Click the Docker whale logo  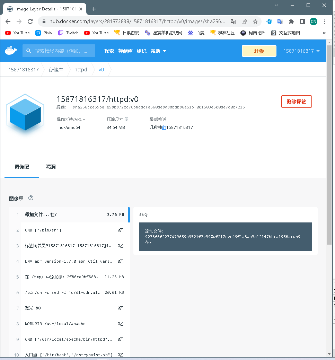(x=11, y=51)
